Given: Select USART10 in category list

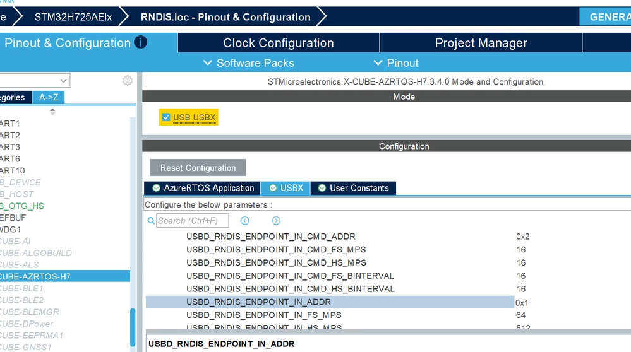Looking at the screenshot, I should 13,170.
